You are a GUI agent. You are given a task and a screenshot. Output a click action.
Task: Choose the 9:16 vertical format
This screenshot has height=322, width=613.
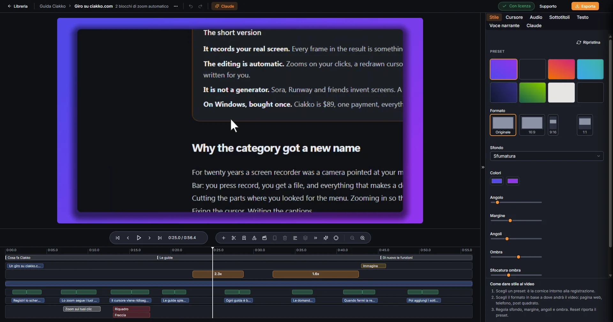coord(553,125)
